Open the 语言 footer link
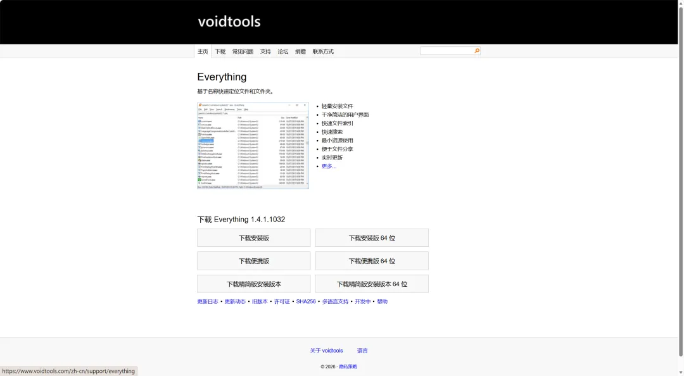Screen dimensions: 684x376 pos(362,351)
